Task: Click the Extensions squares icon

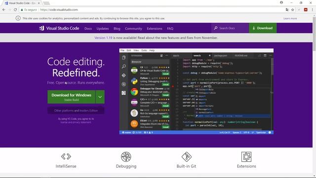Action: coord(246,157)
